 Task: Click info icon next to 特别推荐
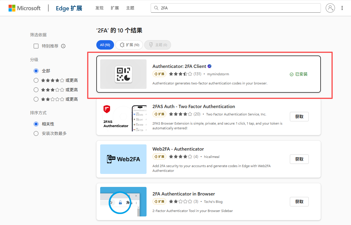tap(63, 46)
